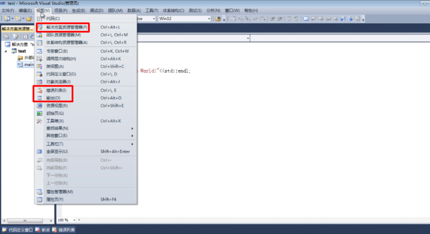The height and width of the screenshot is (234, 430).
Task: Click the Properties icon in Solution Explorer toolbar
Action: tap(6, 37)
